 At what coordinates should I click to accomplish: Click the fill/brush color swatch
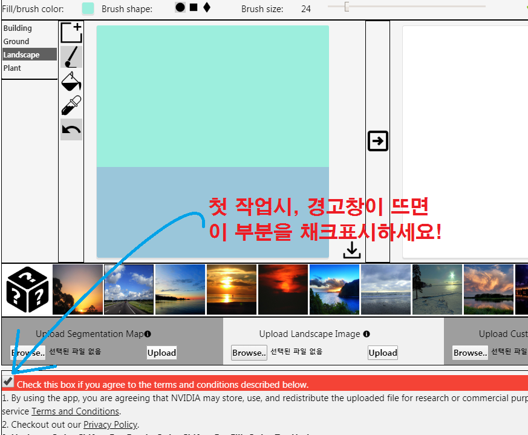tap(88, 8)
